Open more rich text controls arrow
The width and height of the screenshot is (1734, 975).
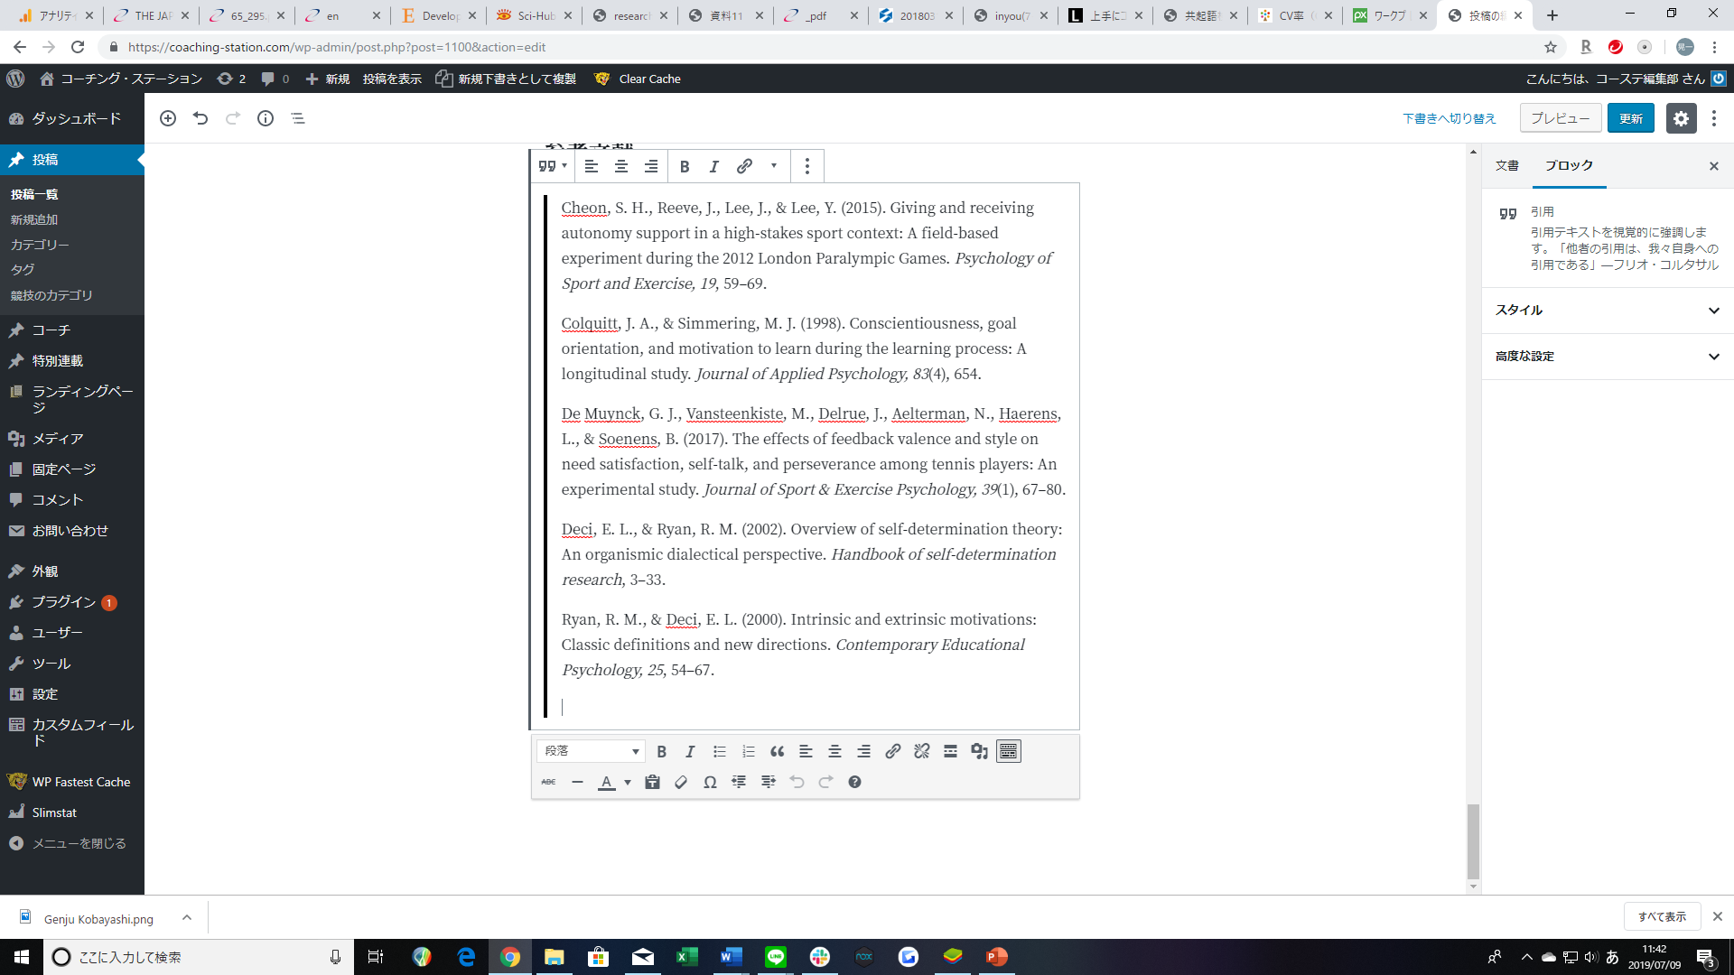774,166
